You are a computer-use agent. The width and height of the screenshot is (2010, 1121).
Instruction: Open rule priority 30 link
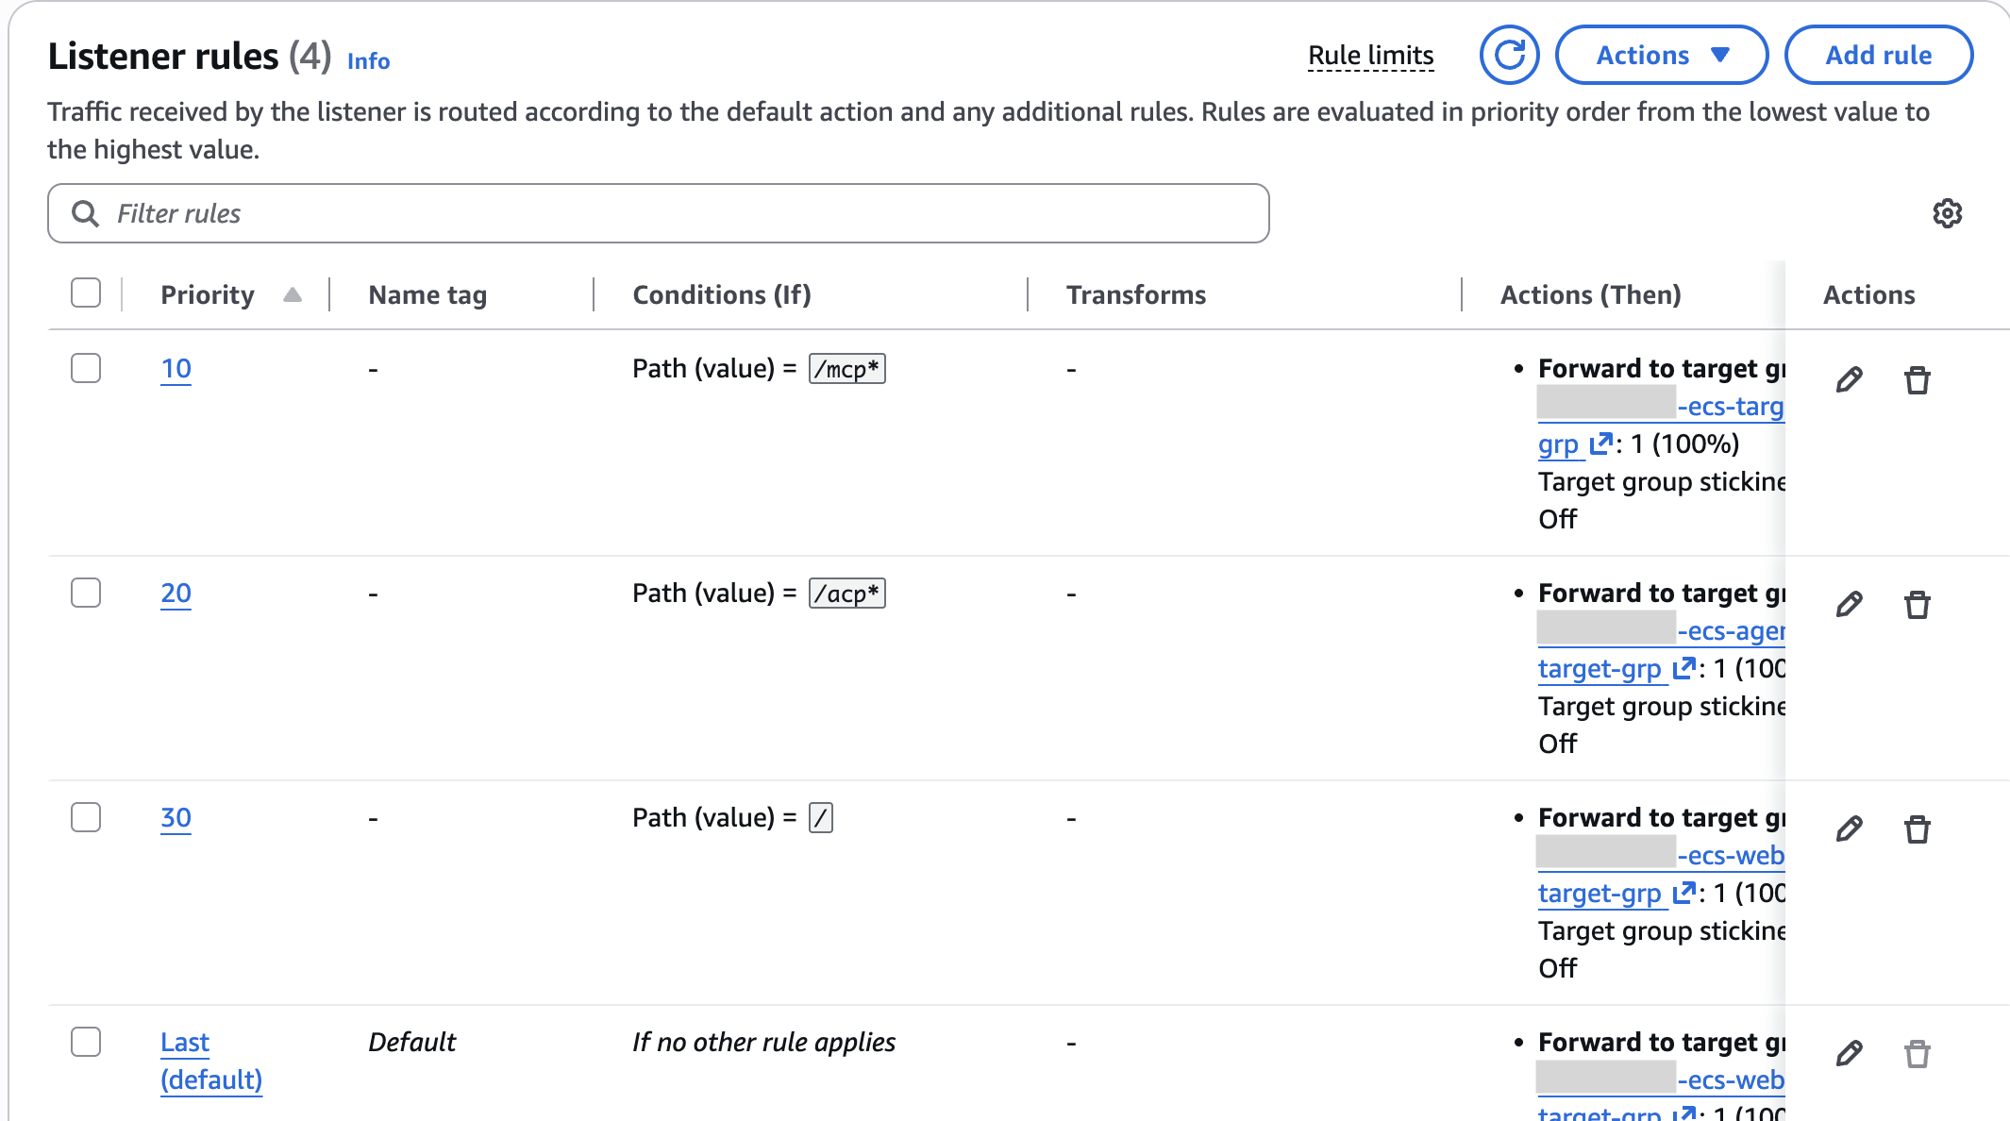[x=176, y=817]
